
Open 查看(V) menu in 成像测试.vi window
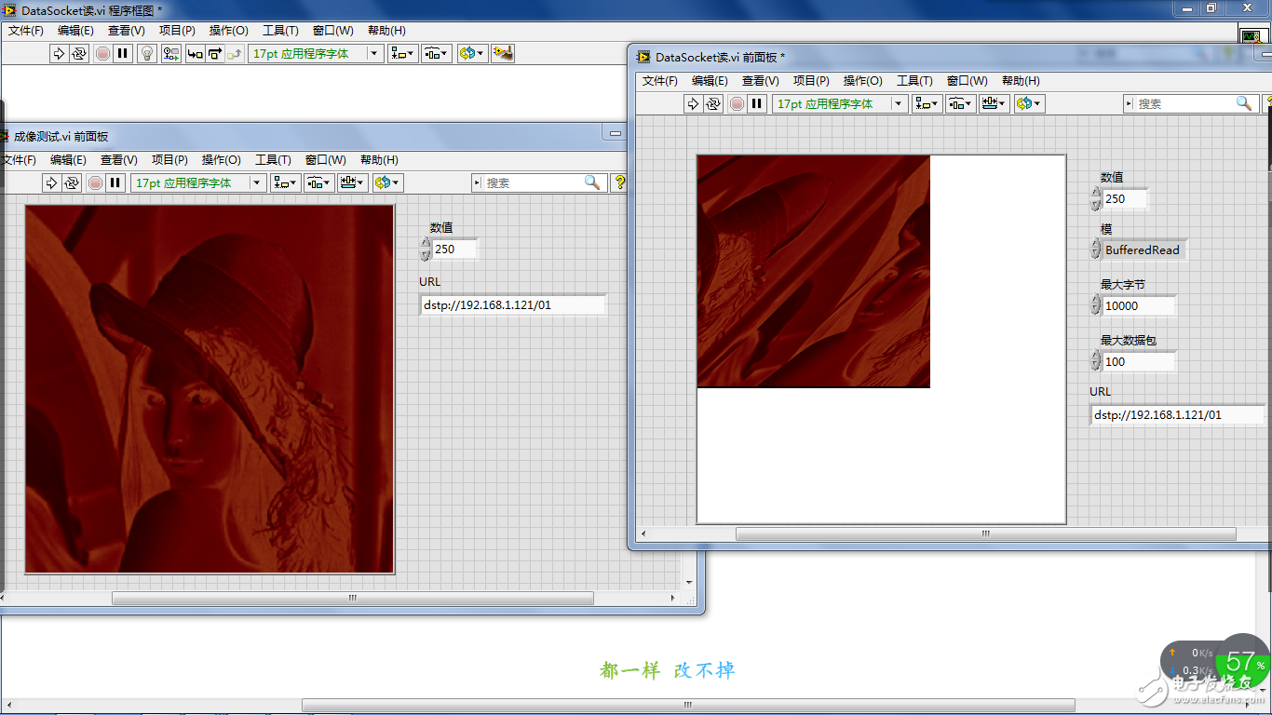tap(118, 160)
